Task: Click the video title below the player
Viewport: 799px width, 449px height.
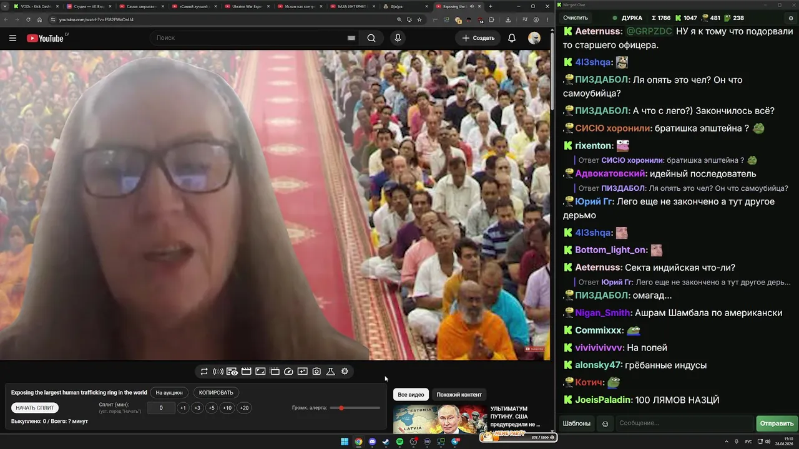Action: [79, 393]
